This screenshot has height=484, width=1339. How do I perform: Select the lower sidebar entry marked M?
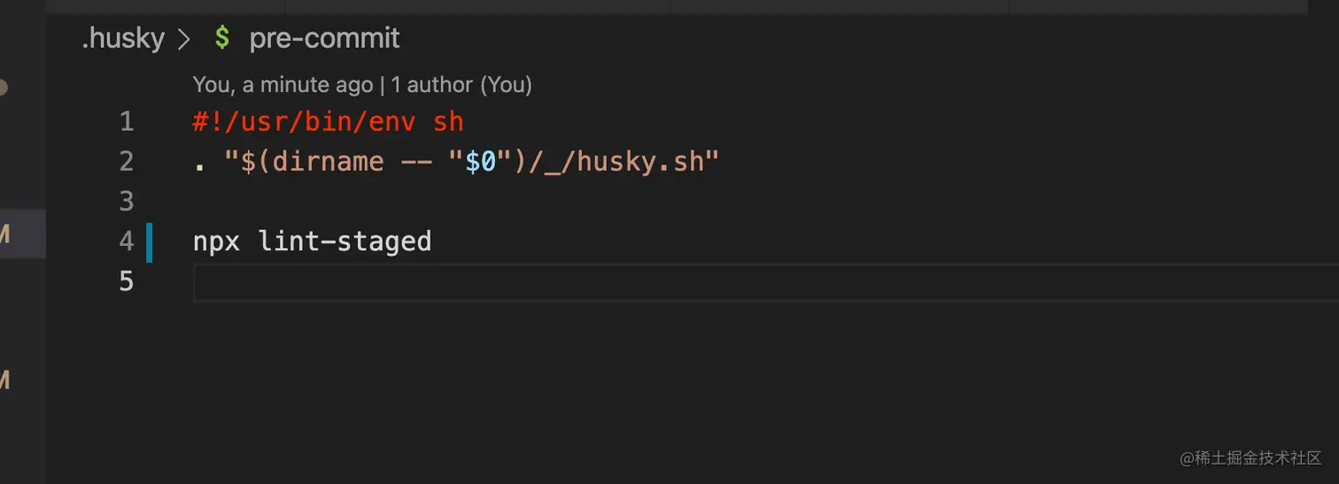click(4, 380)
